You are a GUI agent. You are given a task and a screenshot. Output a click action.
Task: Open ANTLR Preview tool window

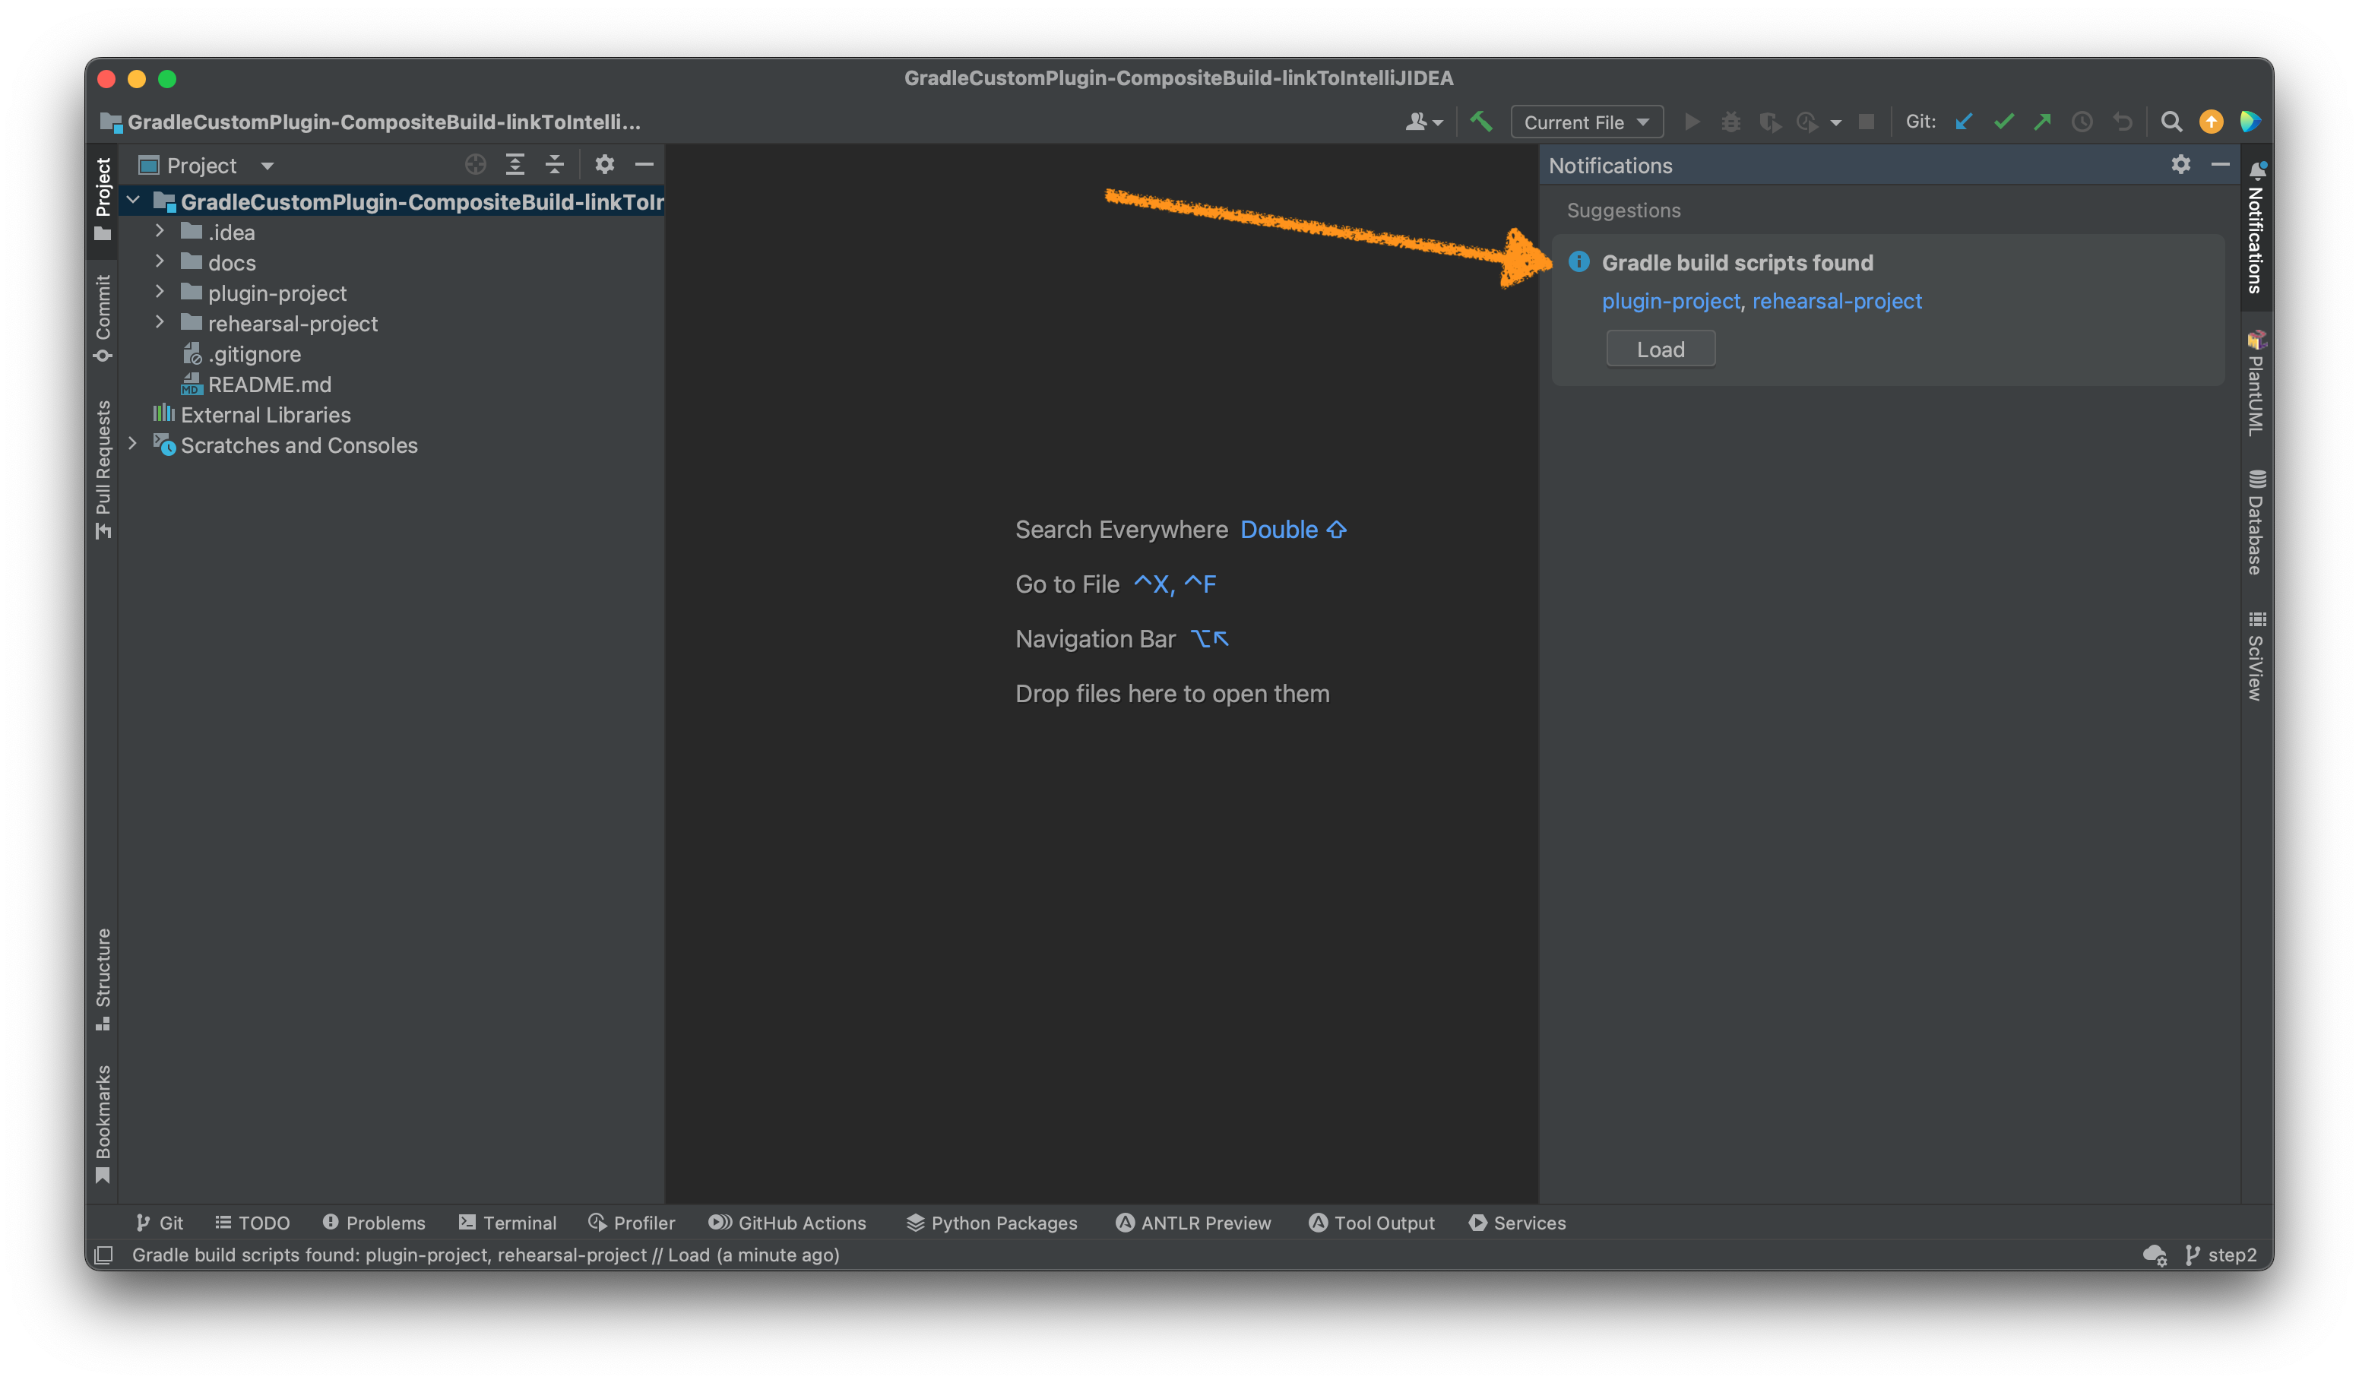point(1193,1223)
